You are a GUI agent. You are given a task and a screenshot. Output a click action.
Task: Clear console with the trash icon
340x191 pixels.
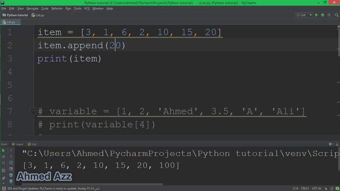click(11, 181)
